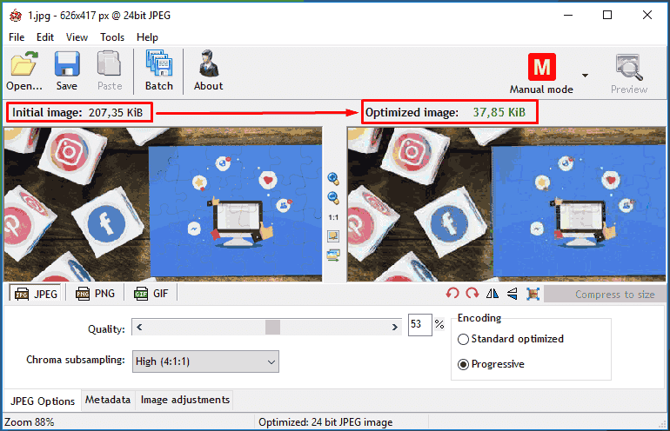Viewport: 670px width, 431px height.
Task: Click the Preview magnifier icon
Action: click(x=629, y=67)
